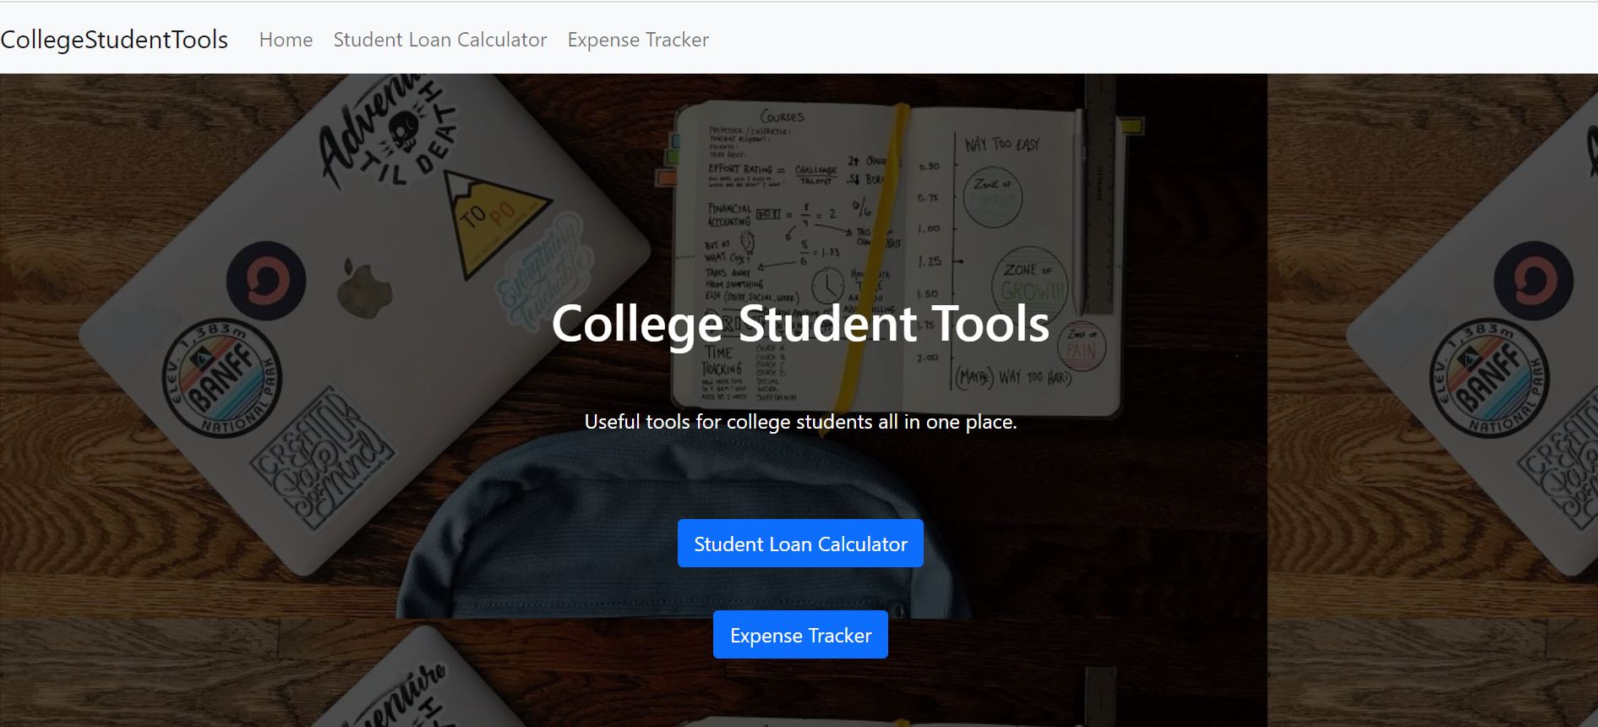The image size is (1598, 727).
Task: Click the blue Student Loan Calculator button
Action: point(800,544)
